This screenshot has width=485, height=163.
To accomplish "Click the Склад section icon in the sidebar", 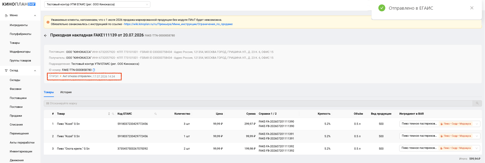I will [x=6, y=71].
